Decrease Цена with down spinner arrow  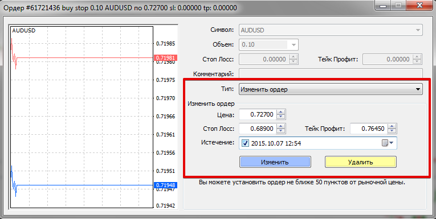[281, 117]
